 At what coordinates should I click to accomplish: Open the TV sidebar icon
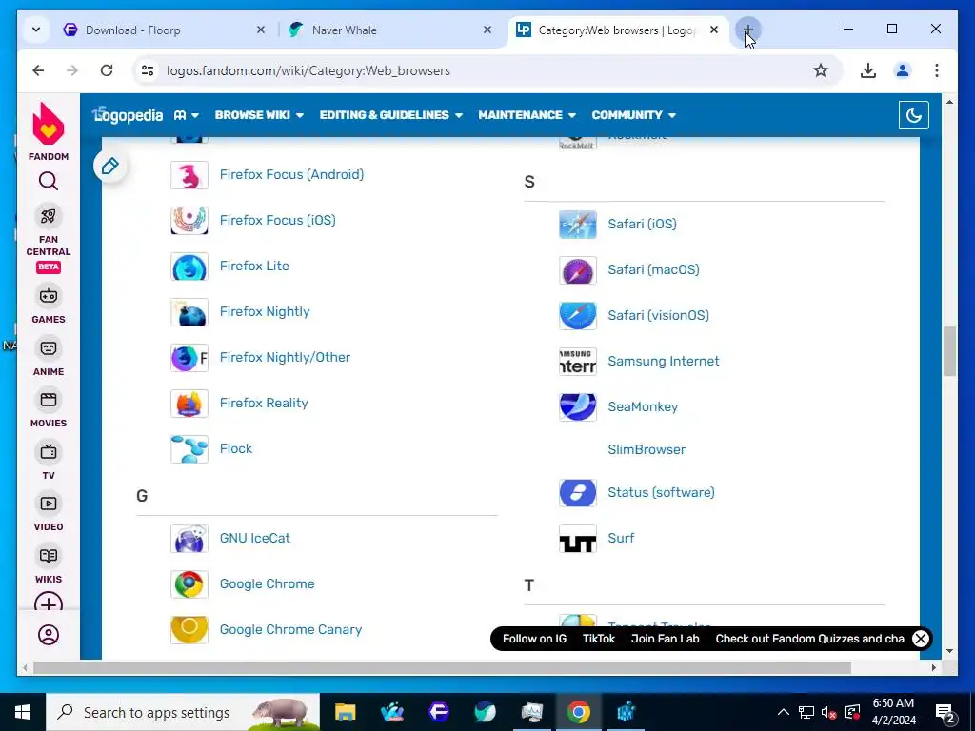49,452
